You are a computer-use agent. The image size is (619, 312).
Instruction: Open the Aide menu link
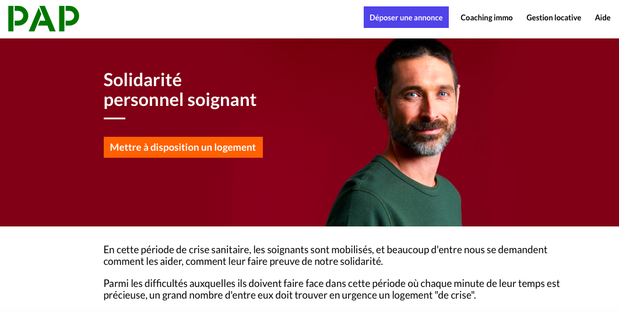603,17
